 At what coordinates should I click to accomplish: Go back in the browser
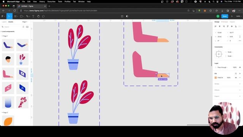point(3,11)
